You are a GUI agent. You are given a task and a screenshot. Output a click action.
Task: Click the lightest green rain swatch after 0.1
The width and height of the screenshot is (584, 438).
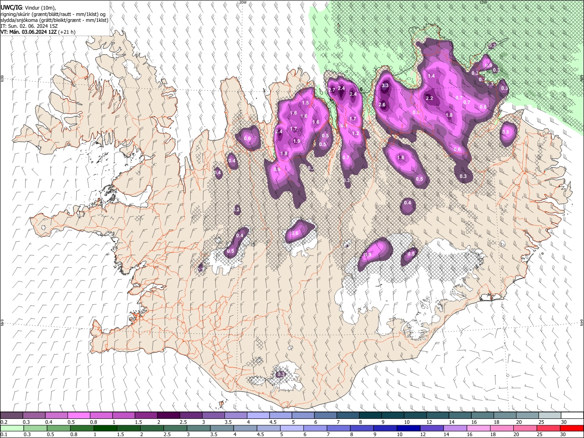coord(12,428)
